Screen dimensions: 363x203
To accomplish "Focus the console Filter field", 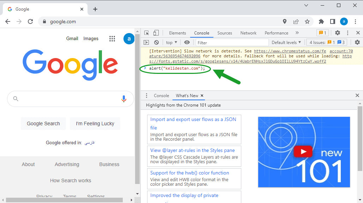I will click(232, 43).
